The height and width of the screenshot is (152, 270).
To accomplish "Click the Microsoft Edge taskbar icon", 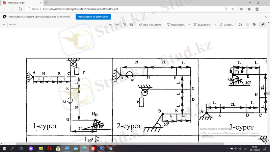I will pos(84,148).
